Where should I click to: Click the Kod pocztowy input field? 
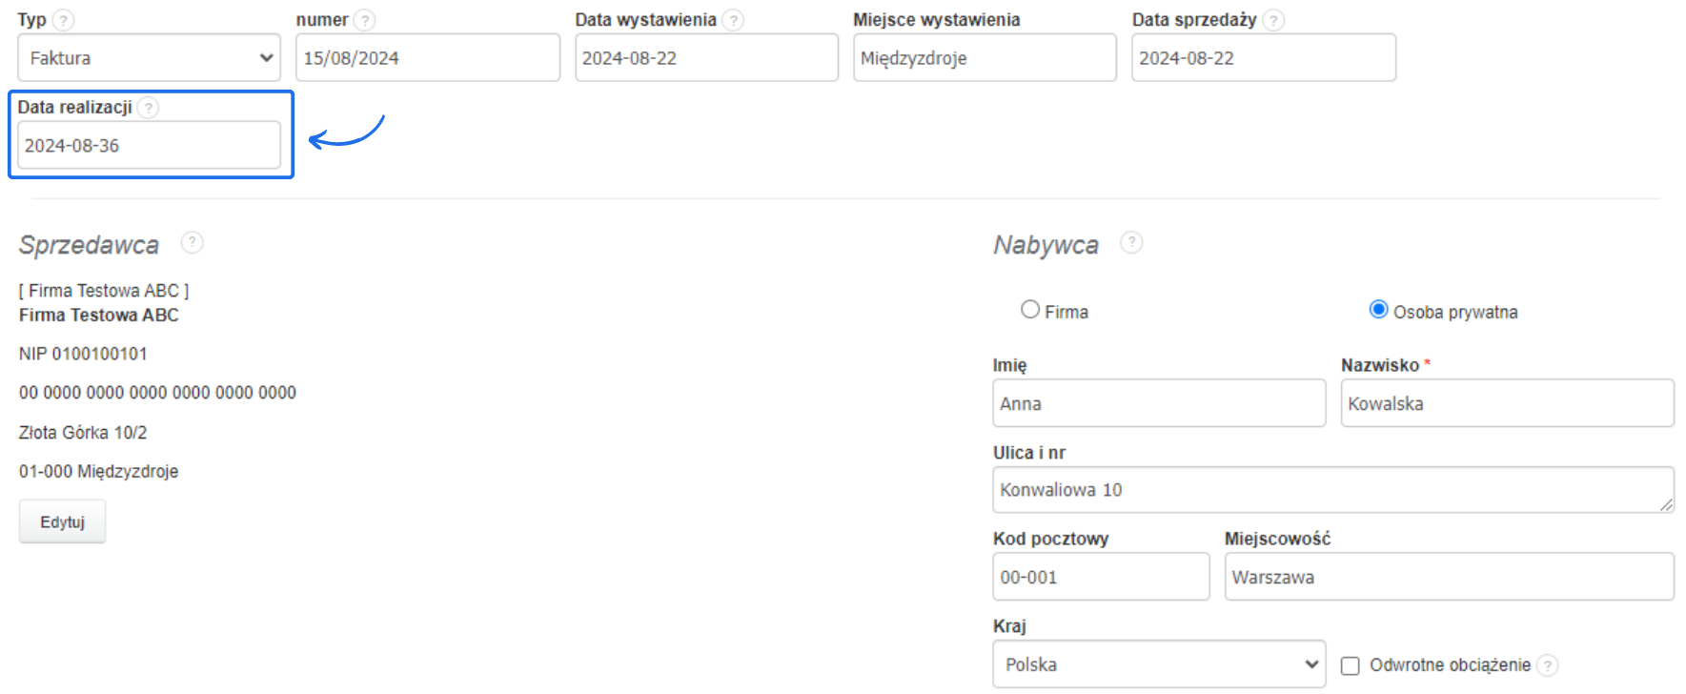pos(1101,578)
